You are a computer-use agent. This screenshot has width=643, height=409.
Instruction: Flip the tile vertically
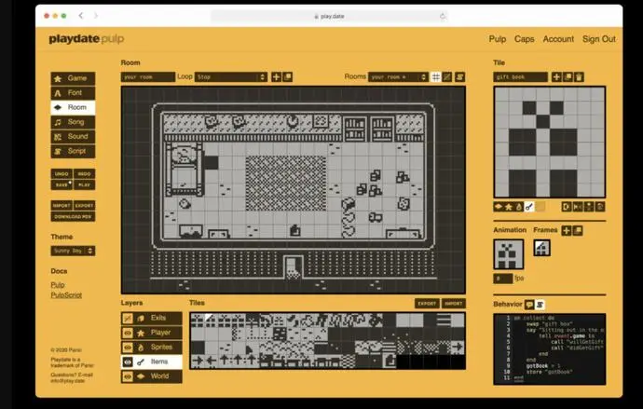coord(589,207)
